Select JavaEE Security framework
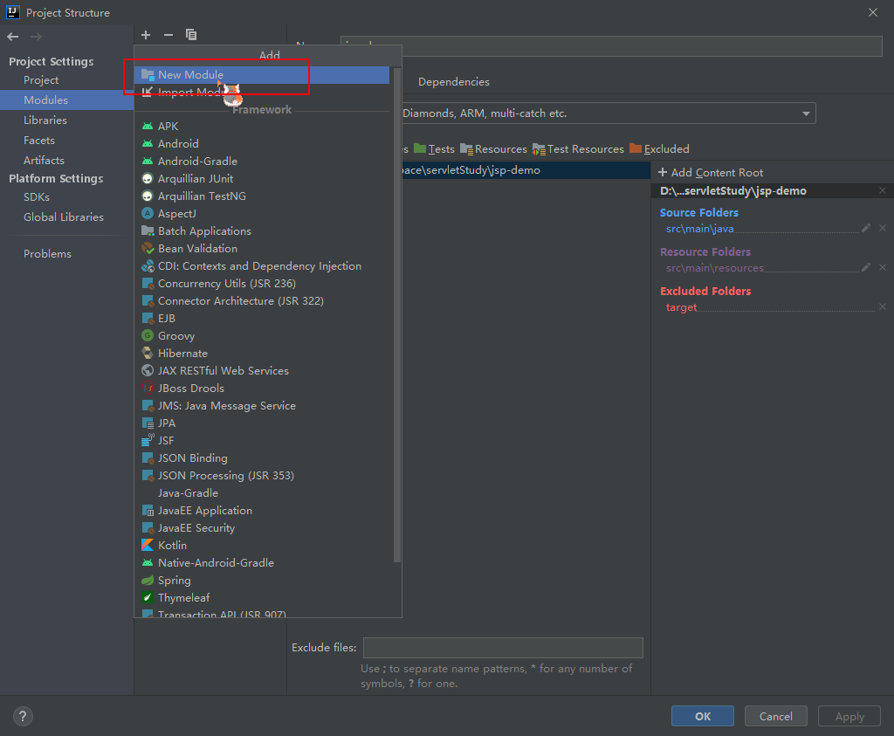The height and width of the screenshot is (736, 894). coord(264,528)
